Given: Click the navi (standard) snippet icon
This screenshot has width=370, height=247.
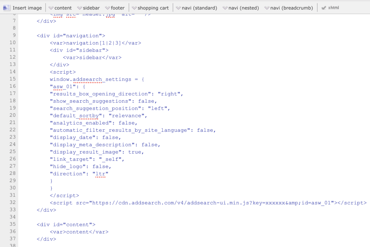Looking at the screenshot, I should pyautogui.click(x=178, y=8).
